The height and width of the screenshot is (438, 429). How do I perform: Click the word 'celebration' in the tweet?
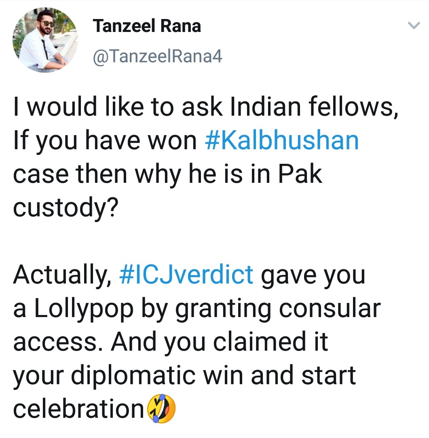pyautogui.click(x=79, y=408)
